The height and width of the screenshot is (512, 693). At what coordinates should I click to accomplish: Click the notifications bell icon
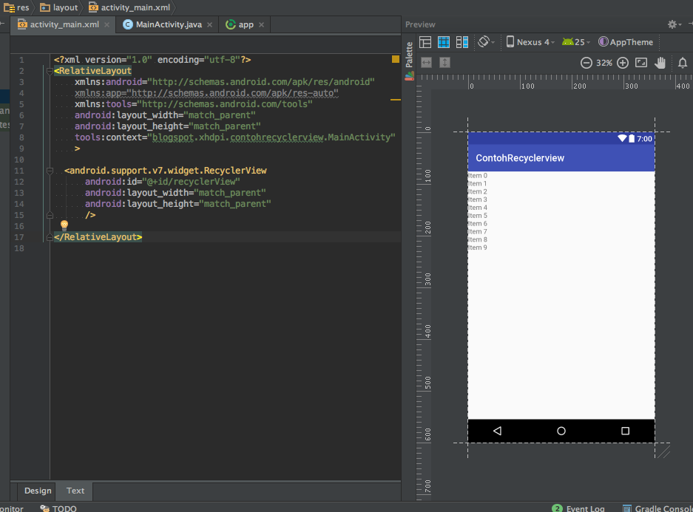[682, 63]
